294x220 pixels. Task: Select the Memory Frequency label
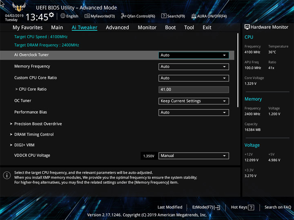click(x=32, y=66)
